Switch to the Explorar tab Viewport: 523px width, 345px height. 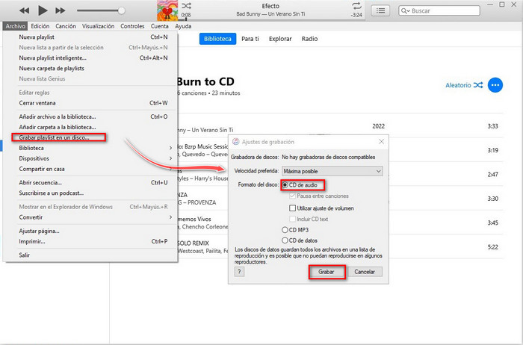[280, 39]
